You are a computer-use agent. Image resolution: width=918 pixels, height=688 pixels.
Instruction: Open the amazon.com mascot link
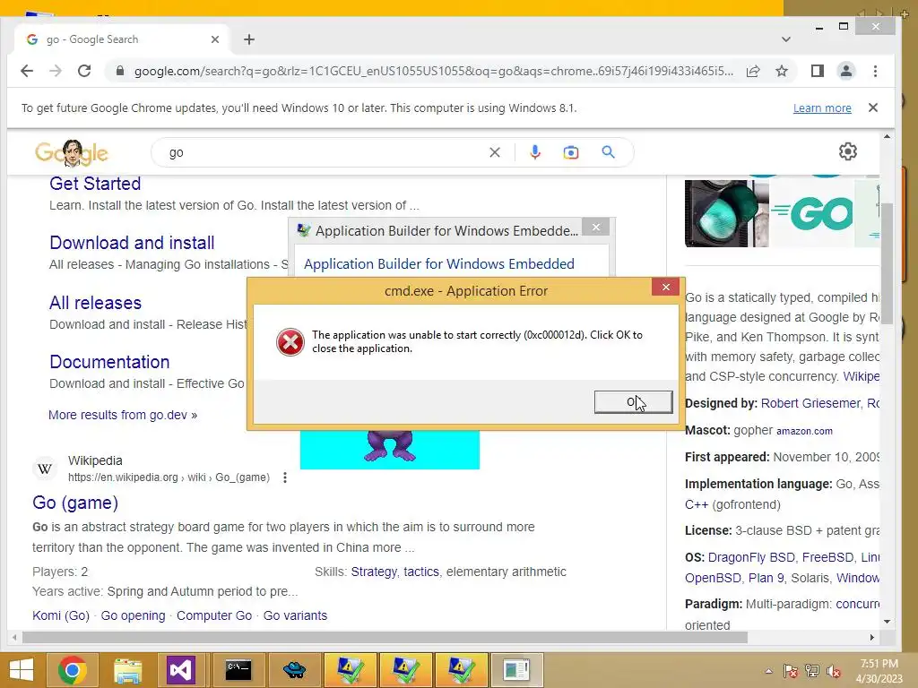pos(804,431)
